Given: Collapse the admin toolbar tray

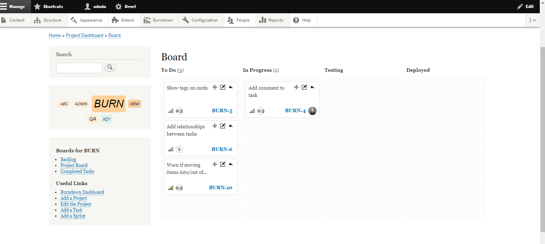Looking at the screenshot, I should click(533, 20).
